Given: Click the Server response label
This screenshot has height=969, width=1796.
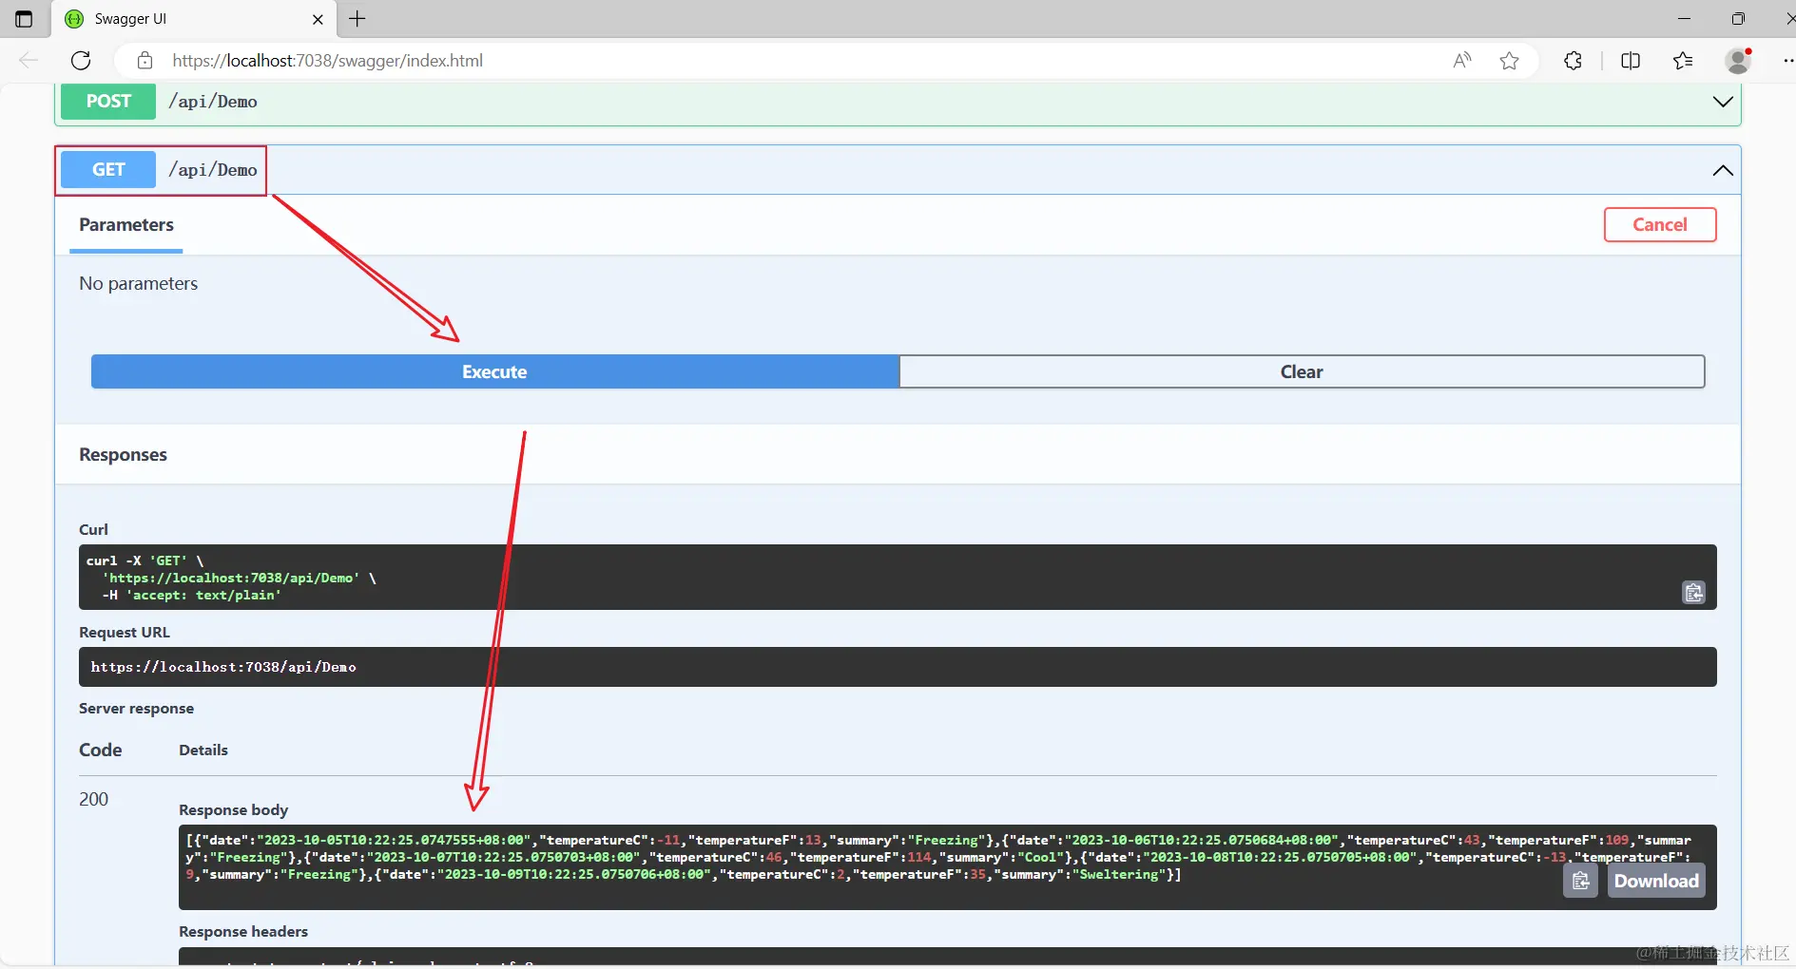Looking at the screenshot, I should coord(136,709).
